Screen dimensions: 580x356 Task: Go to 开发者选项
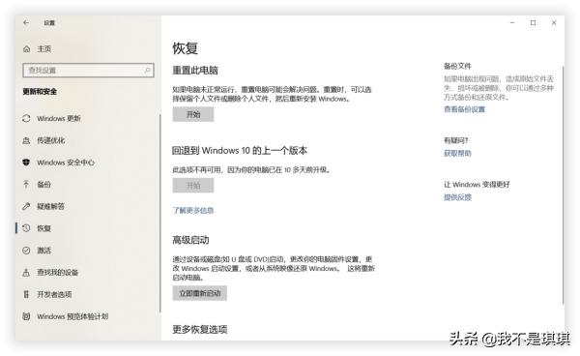click(54, 294)
